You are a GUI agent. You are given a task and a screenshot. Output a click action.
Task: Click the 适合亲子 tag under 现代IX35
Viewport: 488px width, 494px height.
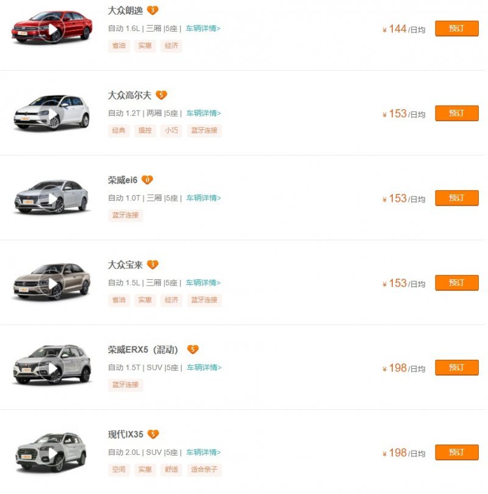204,470
